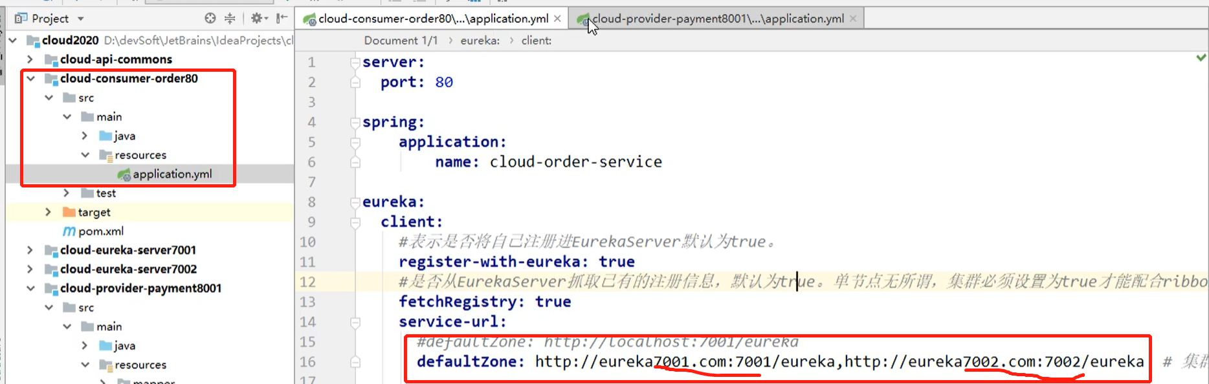Screen dimensions: 1209x384
Task: Click 'register-with-eureka: true' line
Action: tap(516, 262)
